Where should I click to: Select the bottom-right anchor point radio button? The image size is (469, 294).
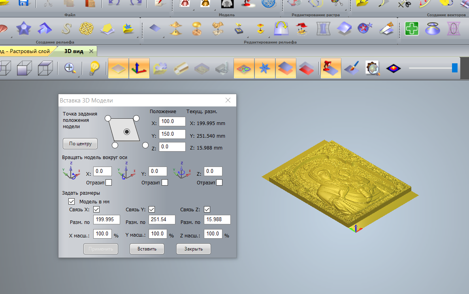tap(145, 145)
